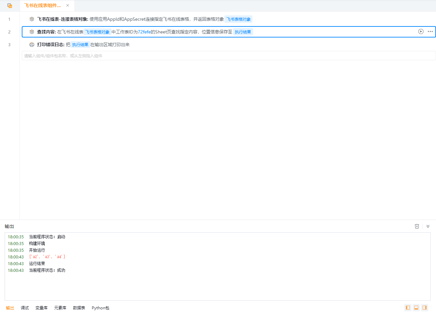Image resolution: width=436 pixels, height=314 pixels.
Task: Click output line ['A2', 'A3', 'A4']
Action: point(47,257)
